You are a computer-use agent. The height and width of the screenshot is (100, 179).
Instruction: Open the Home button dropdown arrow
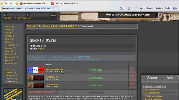(x=125, y=8)
